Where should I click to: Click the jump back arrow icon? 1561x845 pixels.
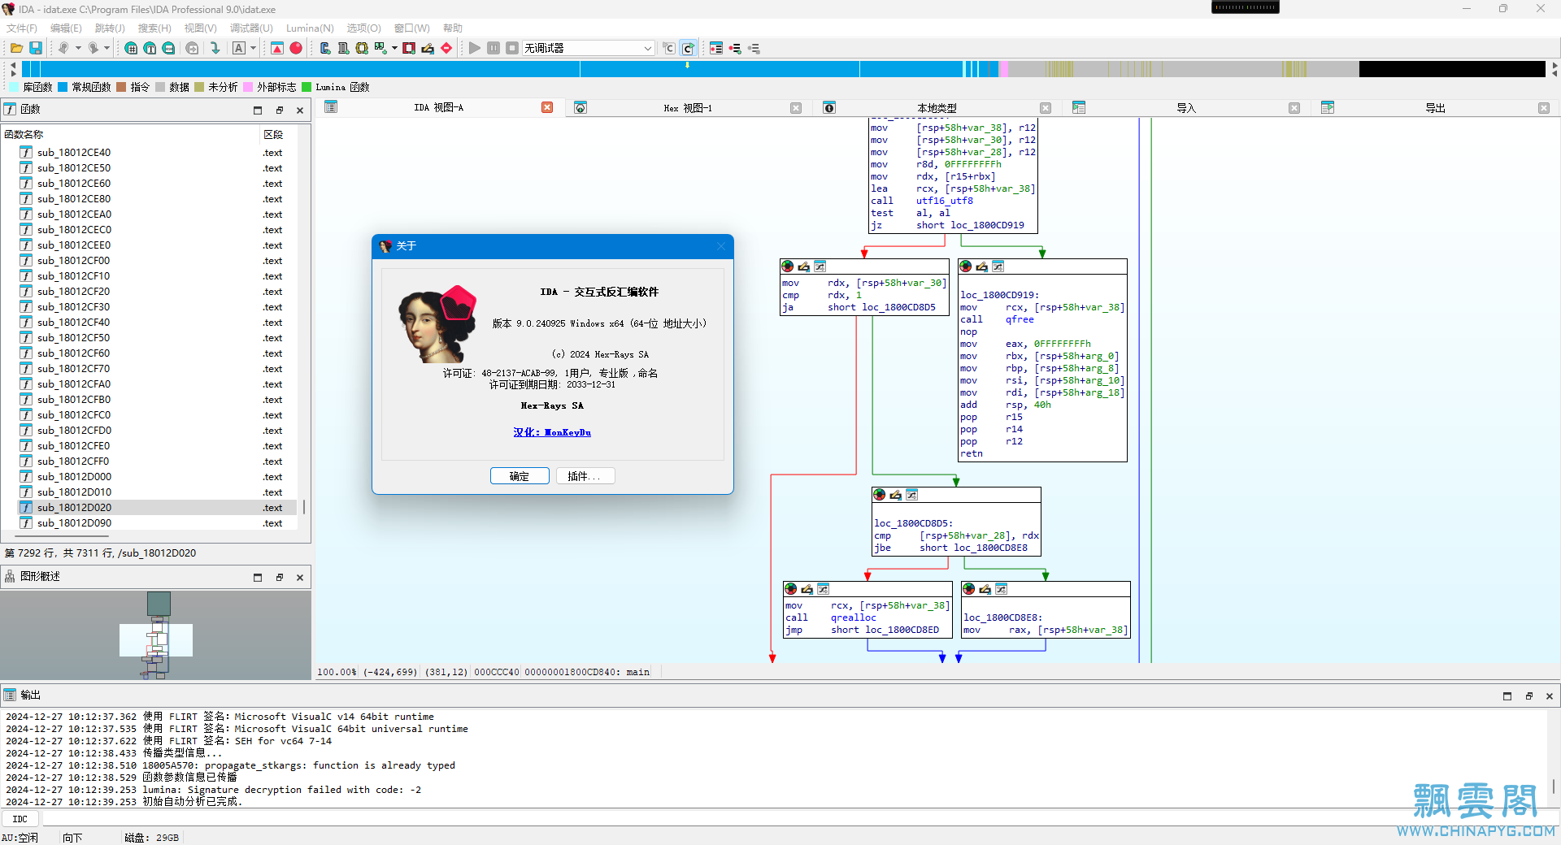63,49
